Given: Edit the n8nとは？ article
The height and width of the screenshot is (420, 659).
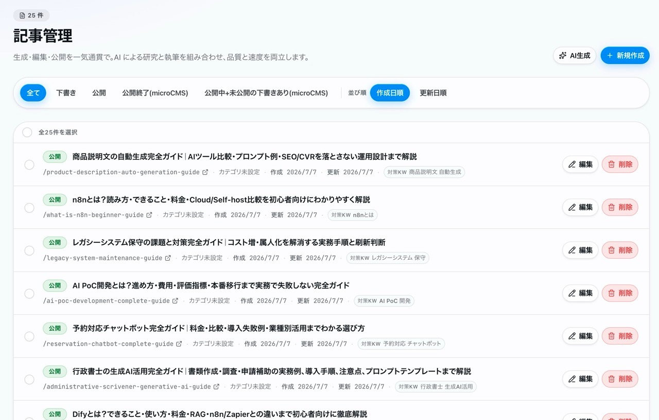Looking at the screenshot, I should click(580, 207).
